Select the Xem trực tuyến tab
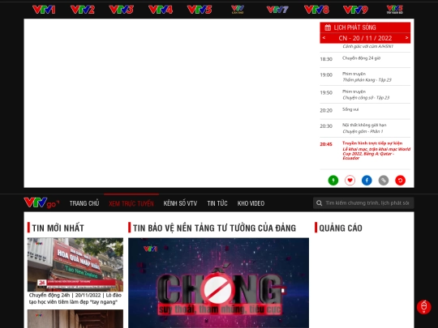438x328 pixels. click(x=131, y=203)
